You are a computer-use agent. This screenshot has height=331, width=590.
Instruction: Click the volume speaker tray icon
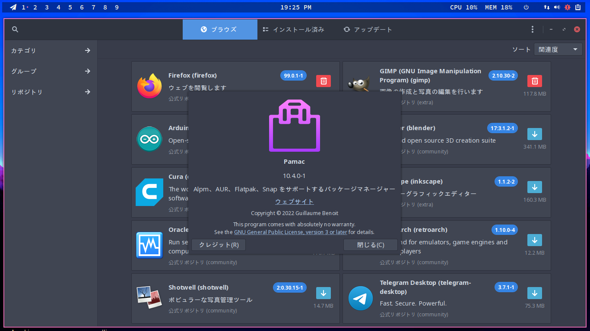tap(557, 7)
